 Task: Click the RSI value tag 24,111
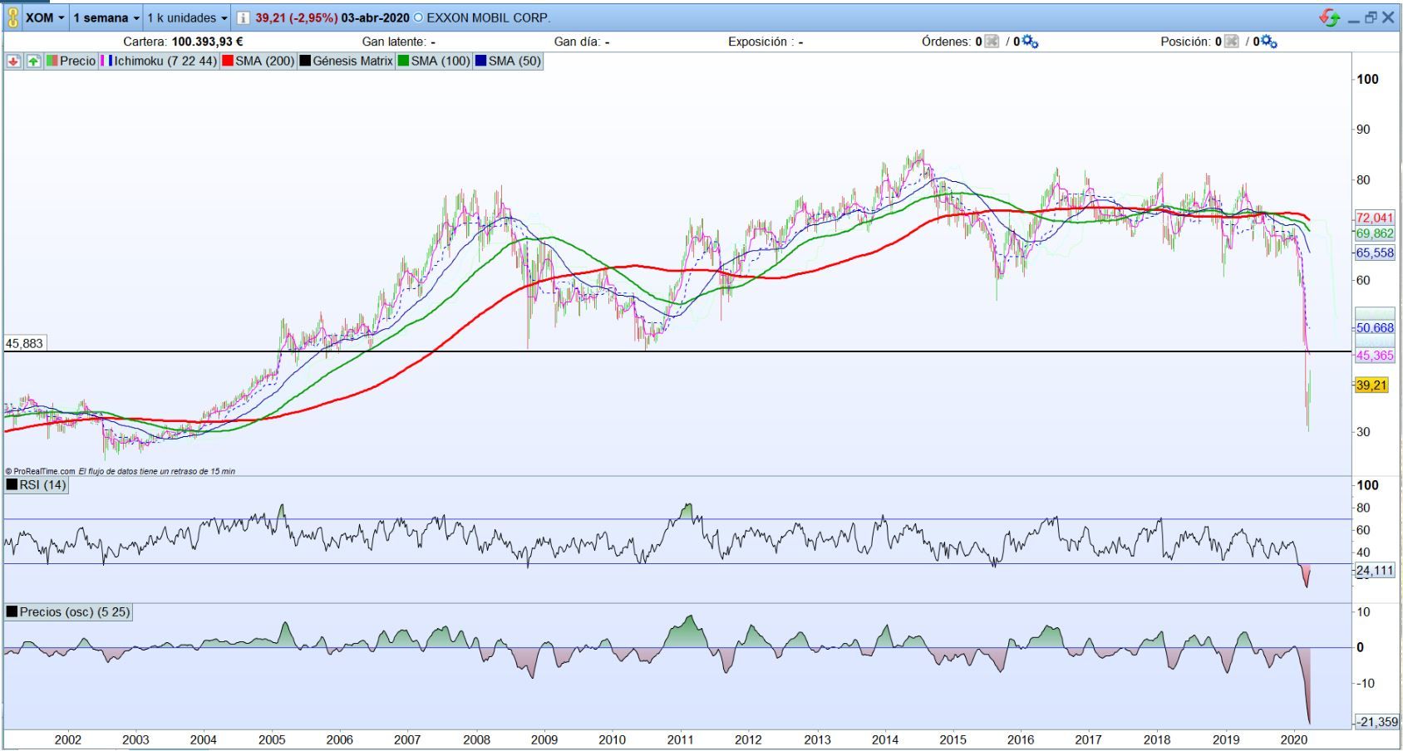pos(1375,571)
